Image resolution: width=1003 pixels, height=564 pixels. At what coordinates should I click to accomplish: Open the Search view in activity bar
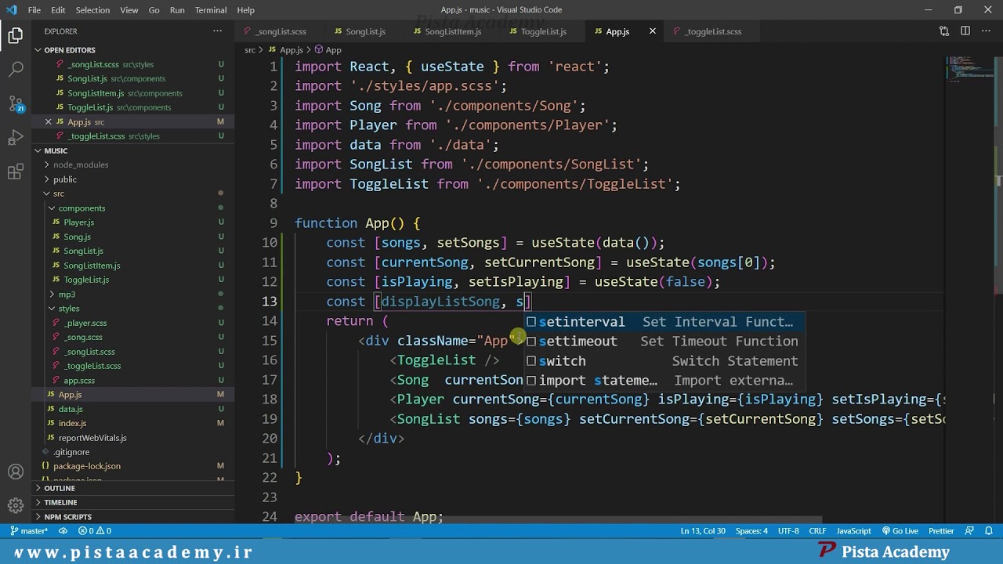pyautogui.click(x=16, y=69)
